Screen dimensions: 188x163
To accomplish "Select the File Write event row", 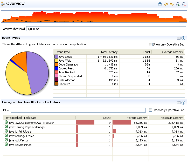I will point(119,84).
